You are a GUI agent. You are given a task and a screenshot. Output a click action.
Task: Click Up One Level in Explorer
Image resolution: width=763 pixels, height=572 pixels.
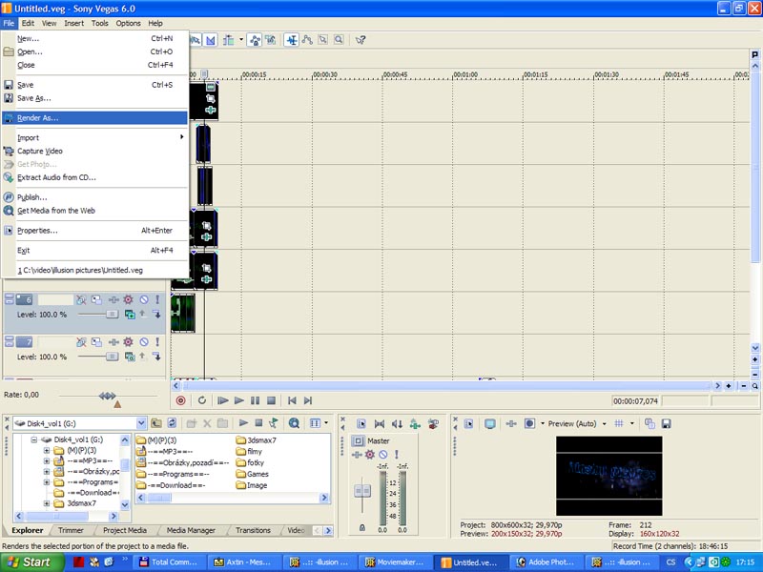point(156,423)
